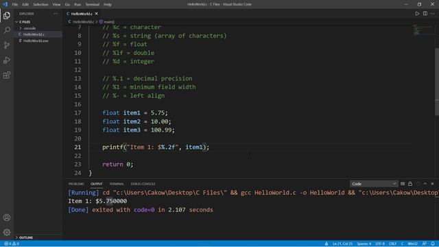Open Explorer More Actions ellipsis
Image resolution: width=439 pixels, height=247 pixels.
click(x=56, y=14)
